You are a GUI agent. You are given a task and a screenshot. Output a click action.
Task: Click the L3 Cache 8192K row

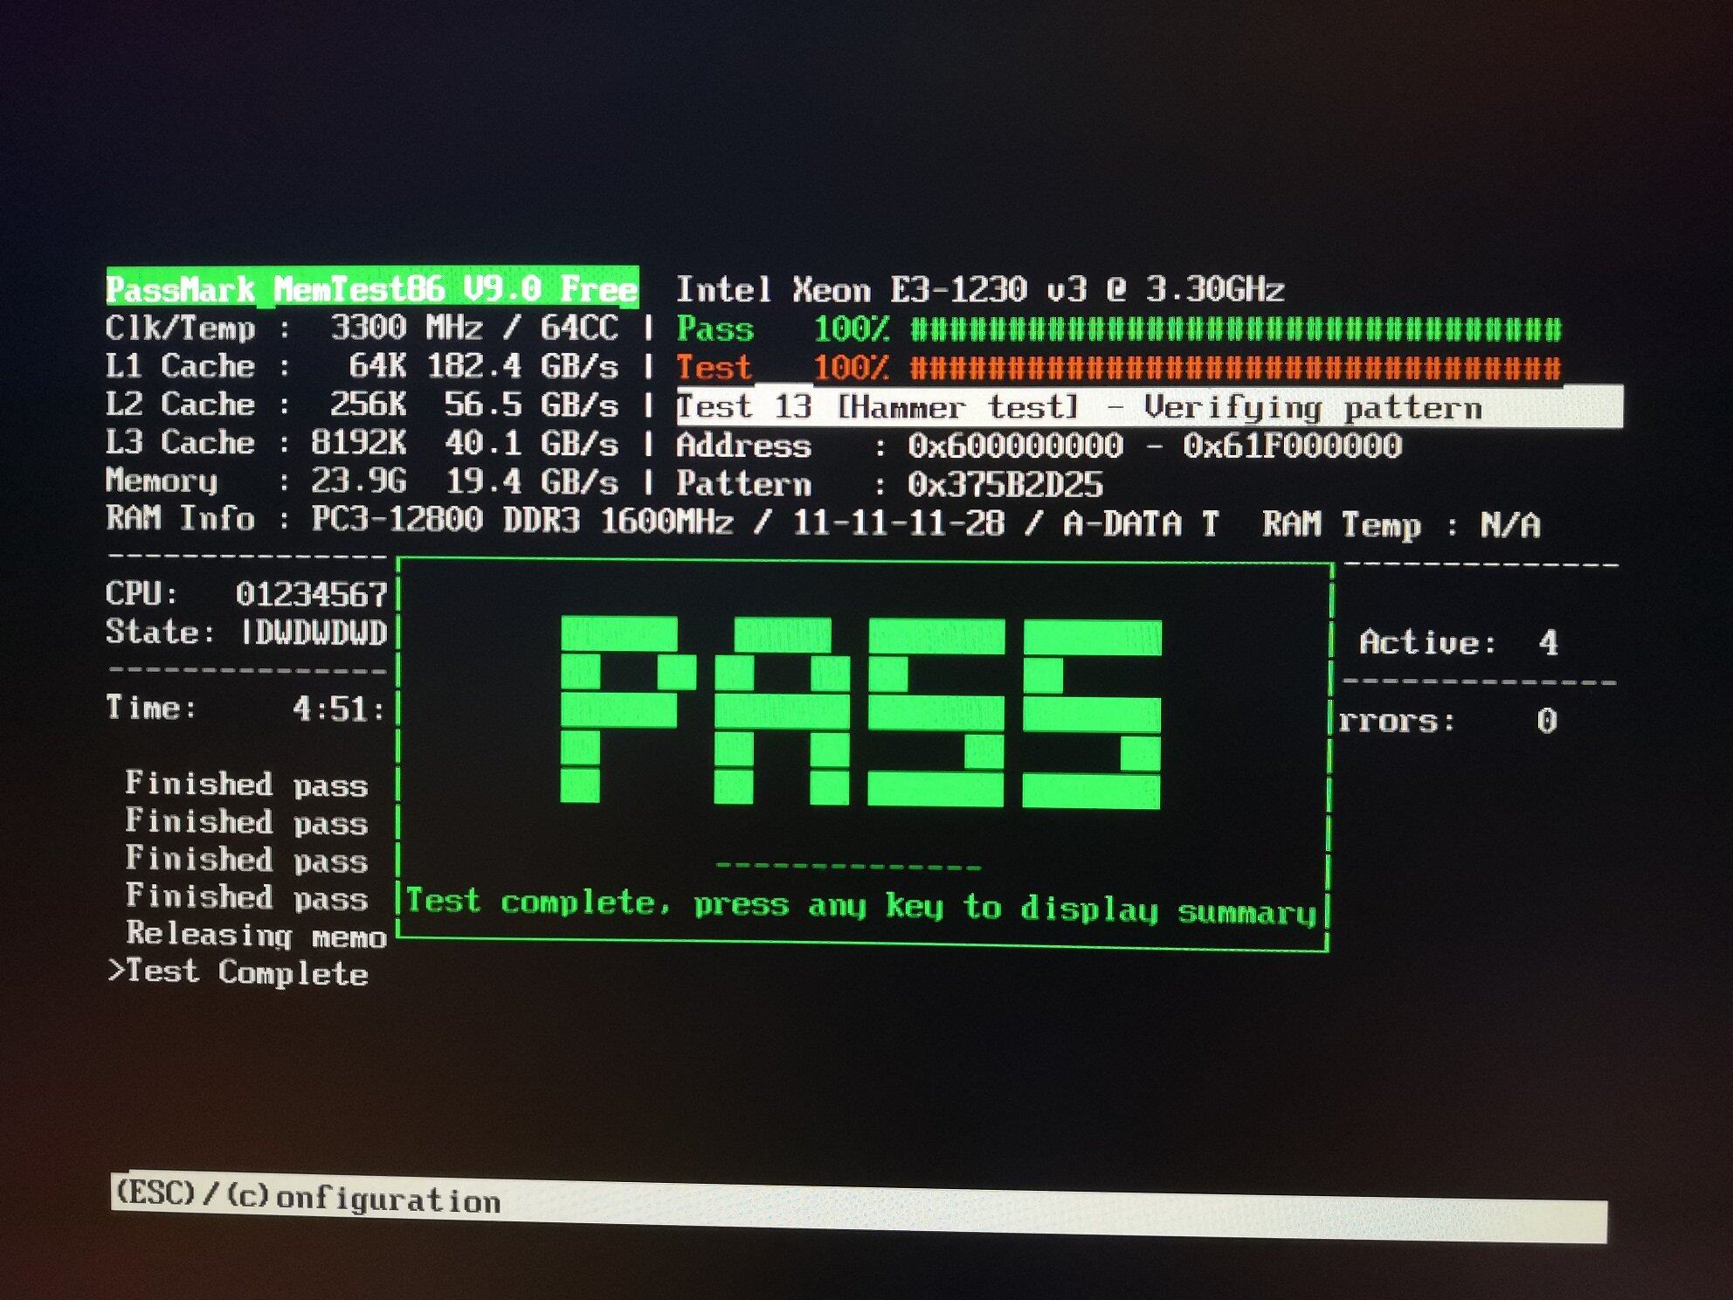pos(362,443)
